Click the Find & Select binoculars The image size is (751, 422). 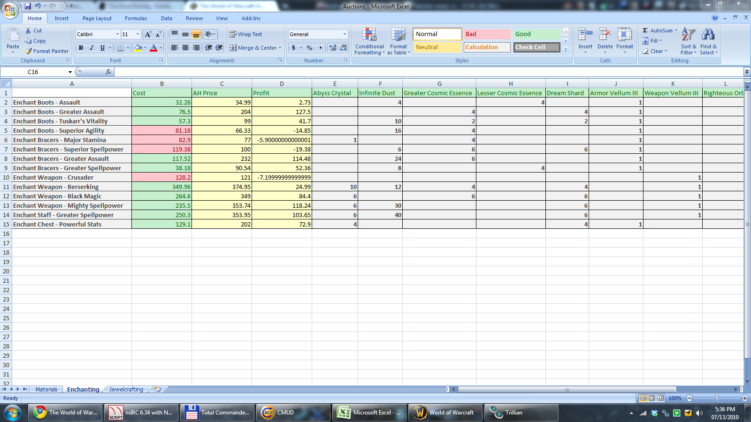708,35
